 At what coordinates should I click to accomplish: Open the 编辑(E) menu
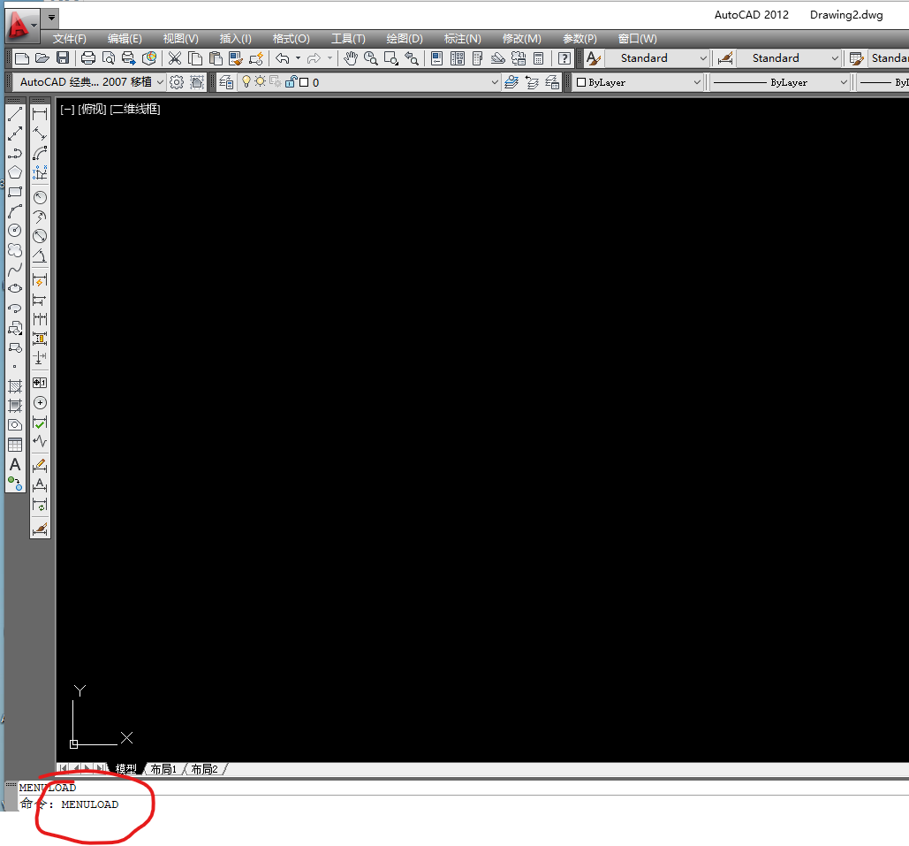tap(125, 39)
